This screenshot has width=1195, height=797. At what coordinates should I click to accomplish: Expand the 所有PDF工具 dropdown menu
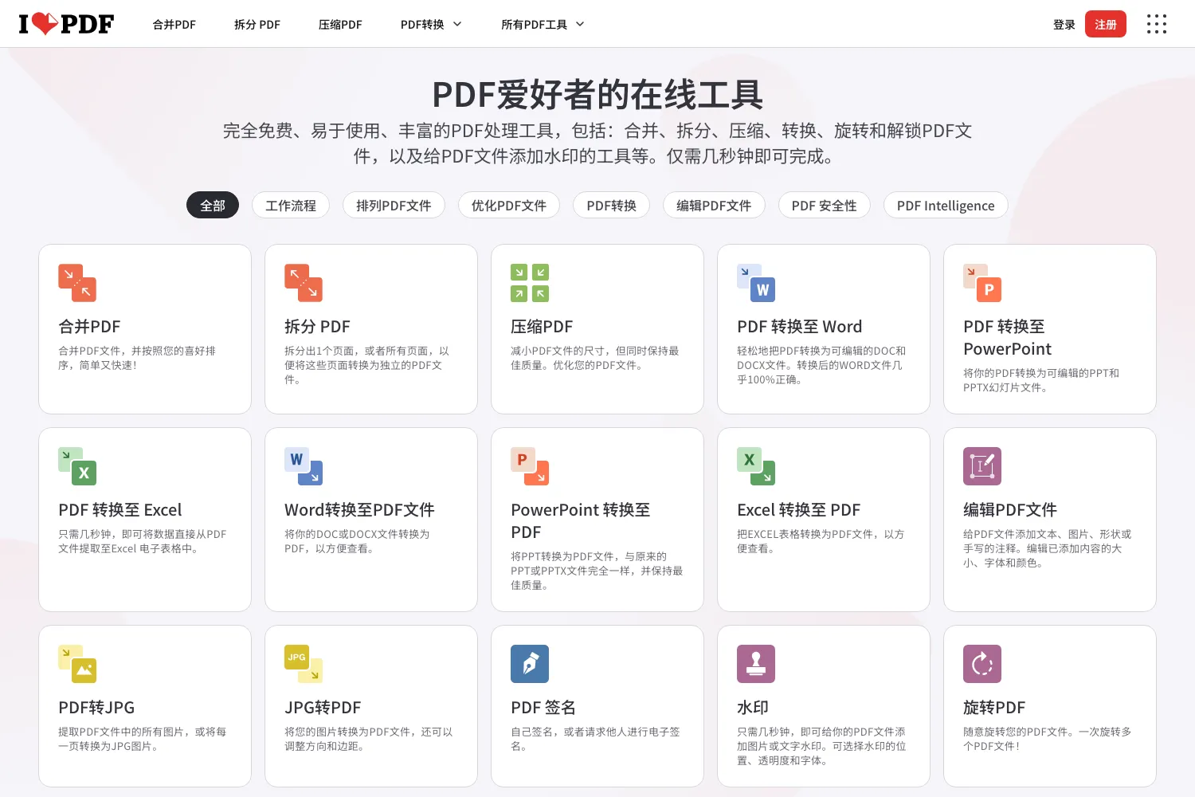coord(543,25)
